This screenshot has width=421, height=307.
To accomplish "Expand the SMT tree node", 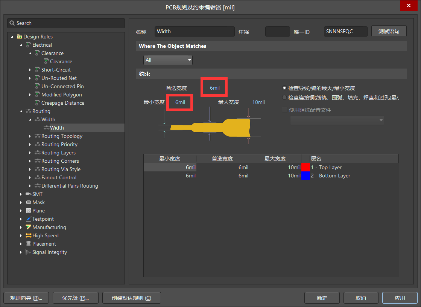I will (x=21, y=194).
